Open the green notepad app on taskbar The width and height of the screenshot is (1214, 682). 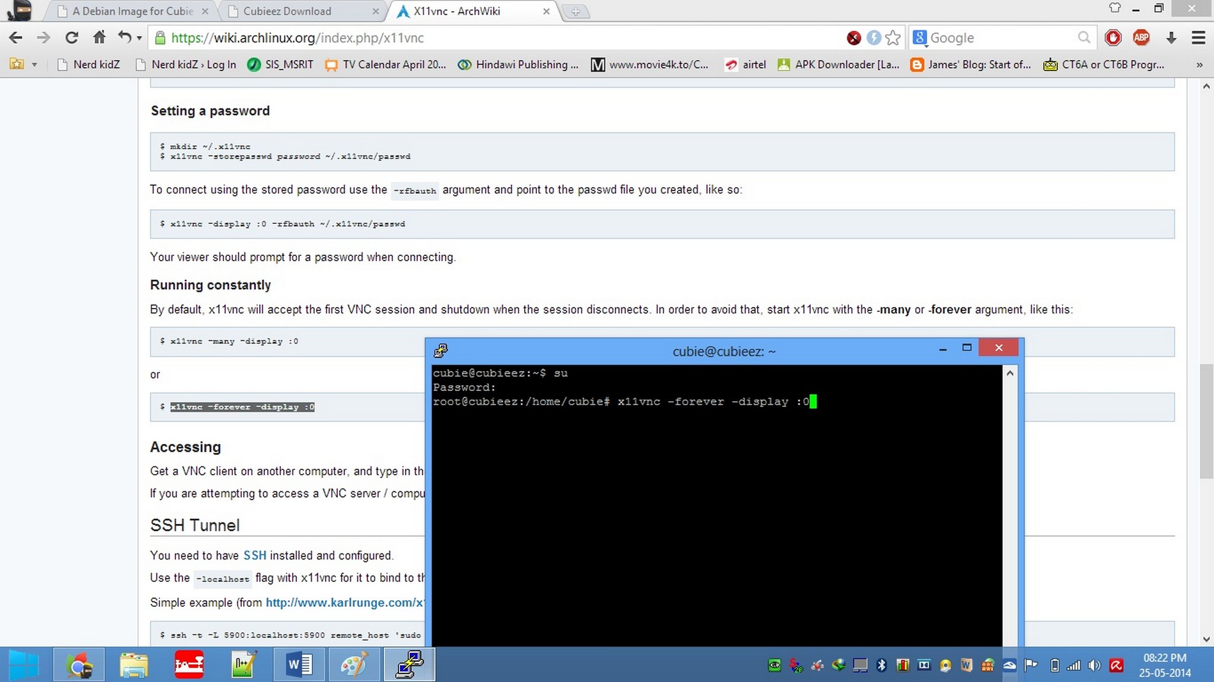point(244,664)
